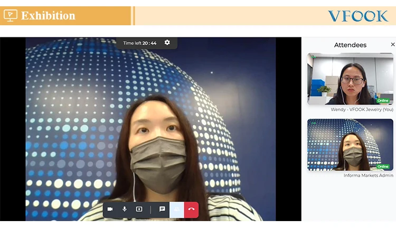The height and width of the screenshot is (229, 396).
Task: Close the Attendees panel
Action: pyautogui.click(x=393, y=44)
